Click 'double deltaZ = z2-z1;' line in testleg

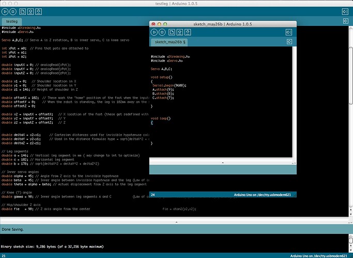[21, 143]
